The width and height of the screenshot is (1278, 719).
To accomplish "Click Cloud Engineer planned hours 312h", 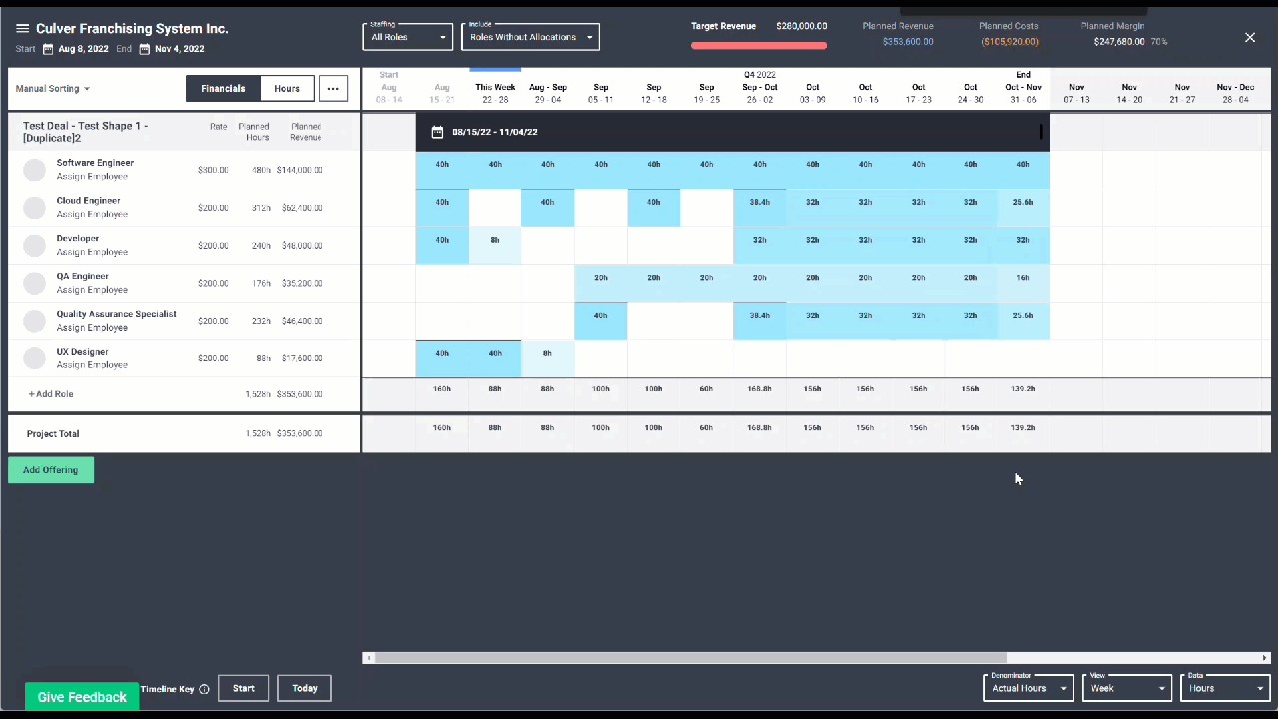I will point(261,208).
